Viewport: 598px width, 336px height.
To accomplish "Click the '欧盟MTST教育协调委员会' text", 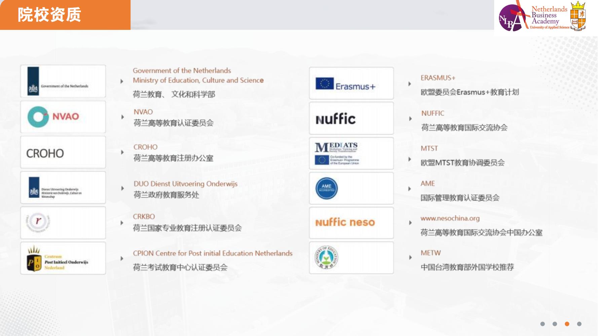I will tap(463, 163).
